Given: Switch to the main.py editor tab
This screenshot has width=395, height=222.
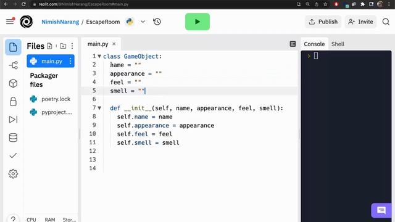Looking at the screenshot, I should [x=98, y=44].
